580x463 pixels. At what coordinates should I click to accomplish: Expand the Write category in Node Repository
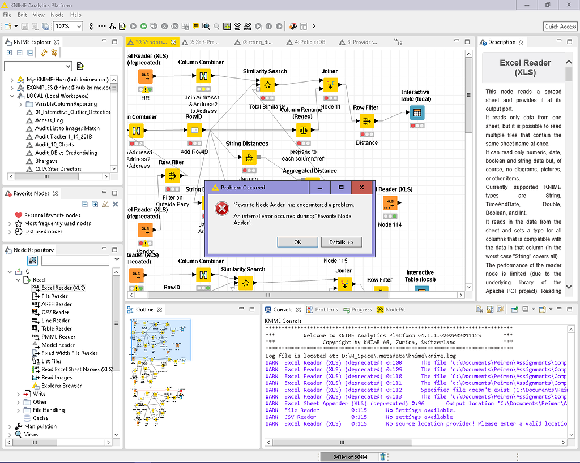click(17, 393)
